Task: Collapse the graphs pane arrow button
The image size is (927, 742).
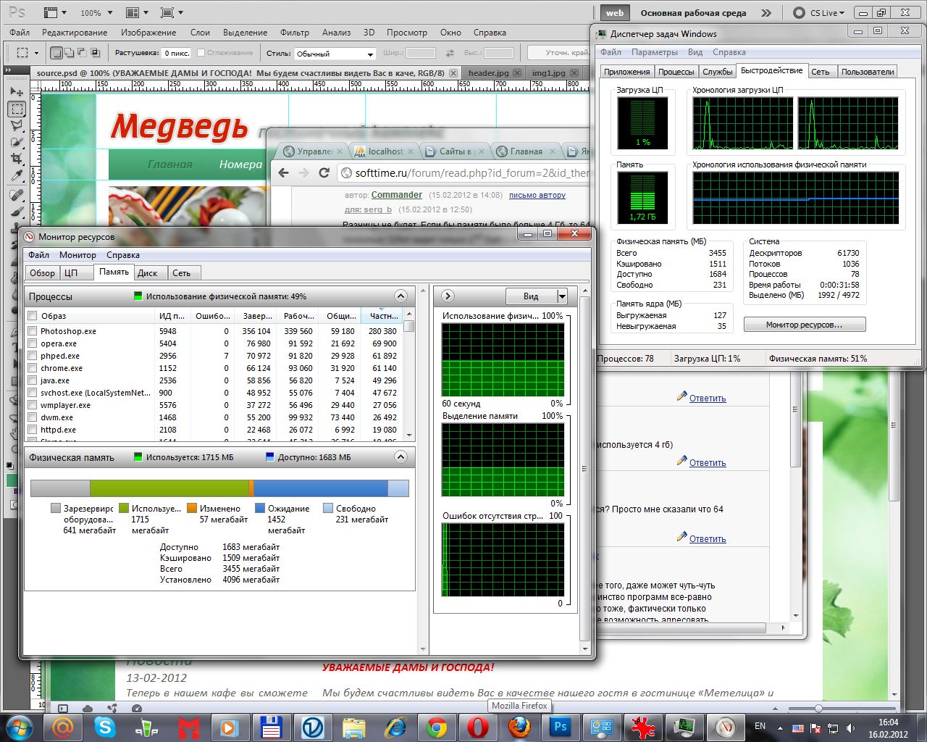Action: click(x=448, y=296)
